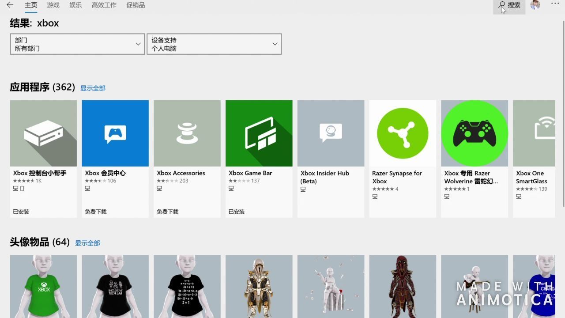Select the dark red hooded avatar
Viewport: 565px width, 318px height.
pos(403,286)
